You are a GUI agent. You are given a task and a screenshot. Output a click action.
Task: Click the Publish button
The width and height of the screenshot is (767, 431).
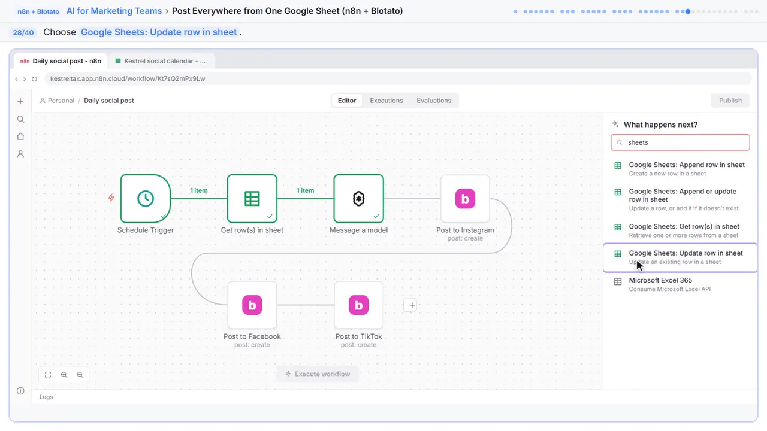click(730, 101)
